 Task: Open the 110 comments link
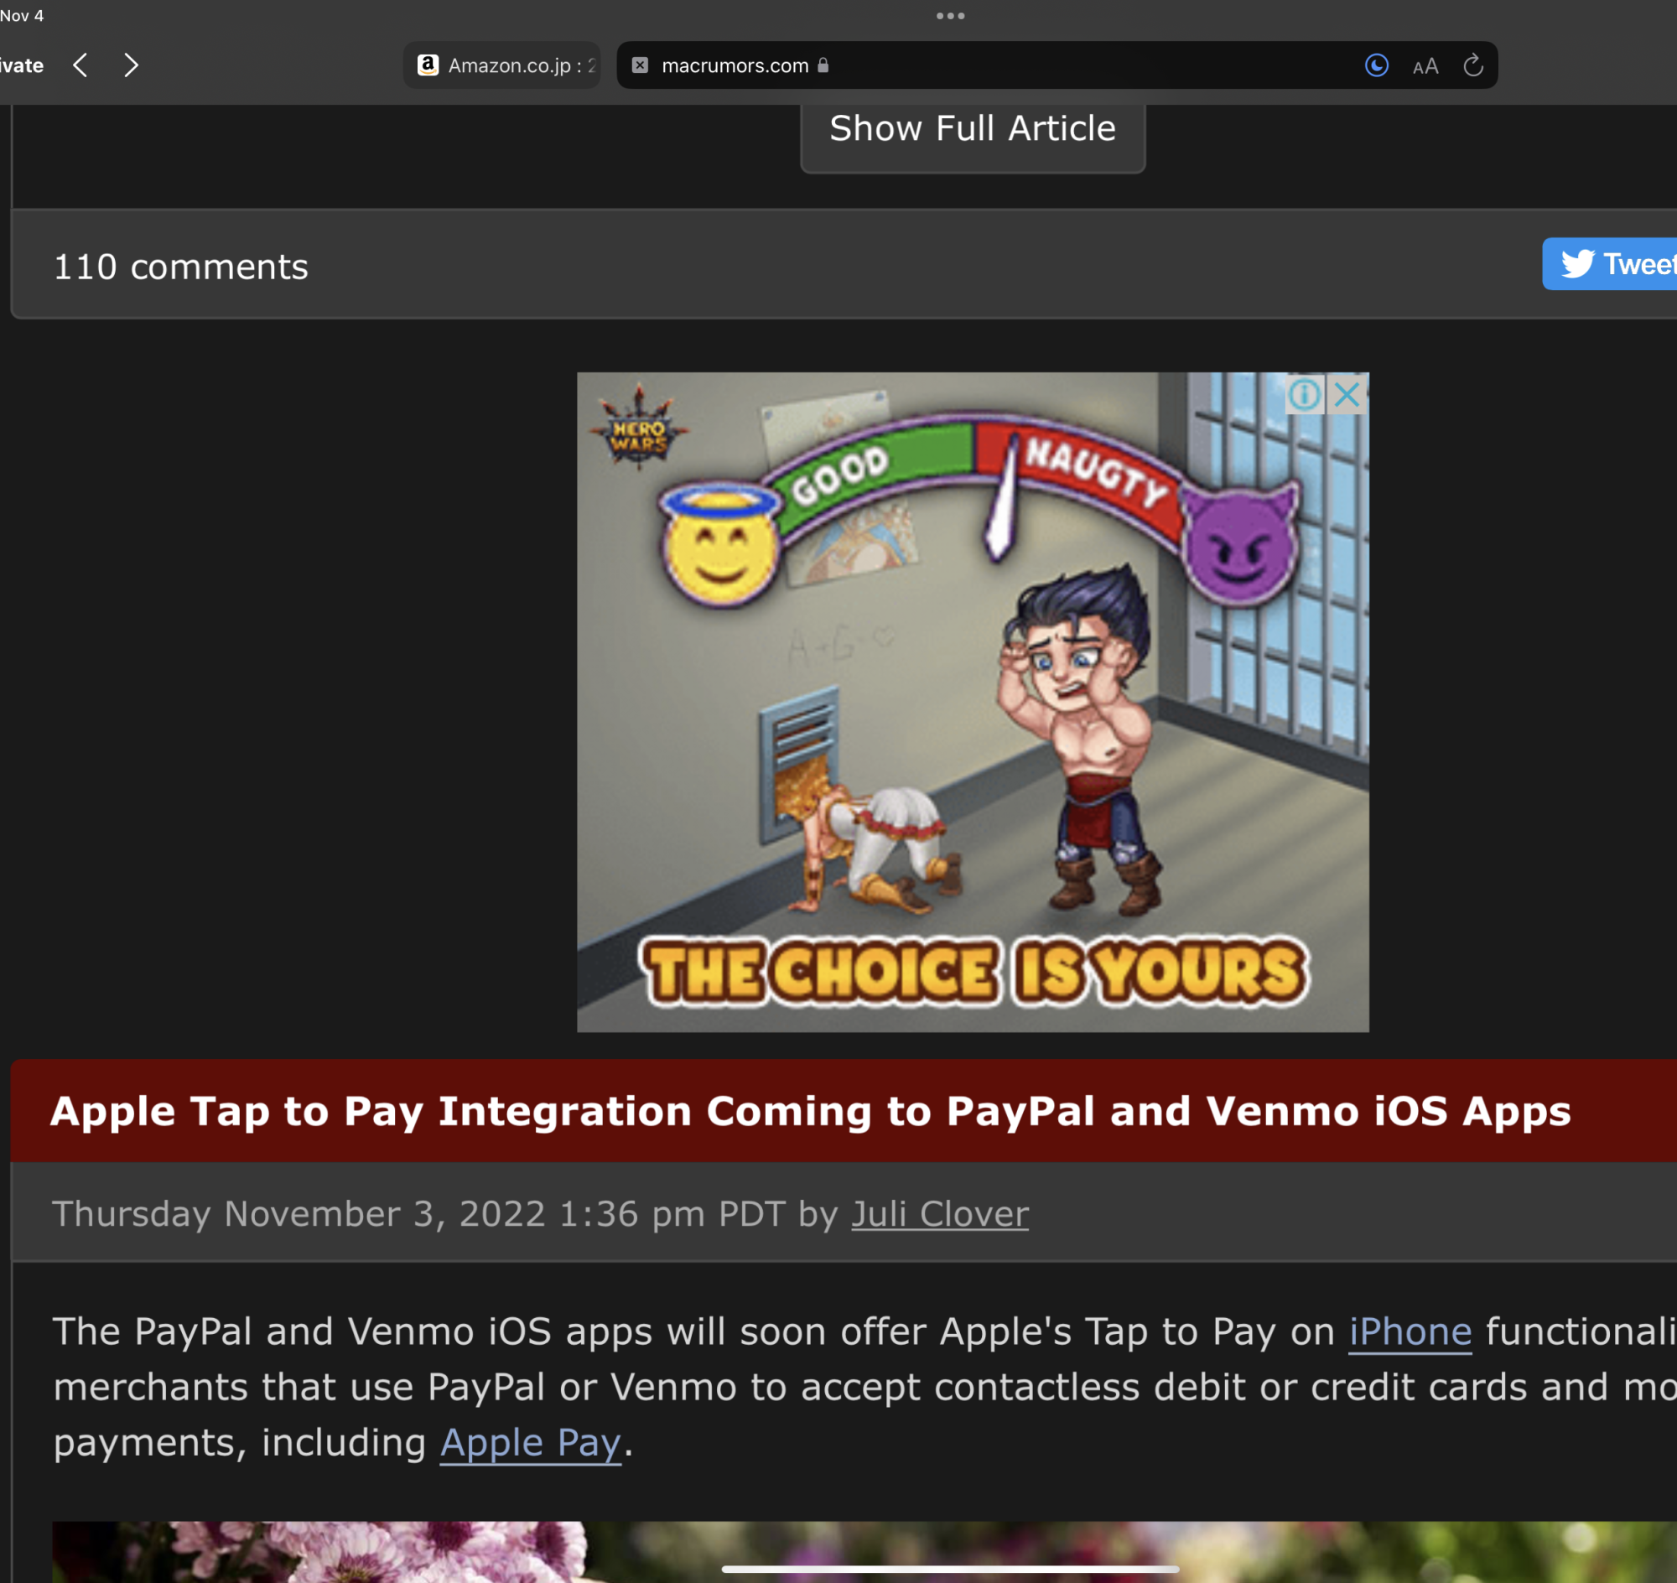180,267
